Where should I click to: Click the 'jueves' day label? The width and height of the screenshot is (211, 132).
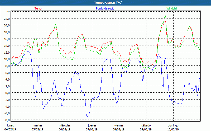(92, 125)
